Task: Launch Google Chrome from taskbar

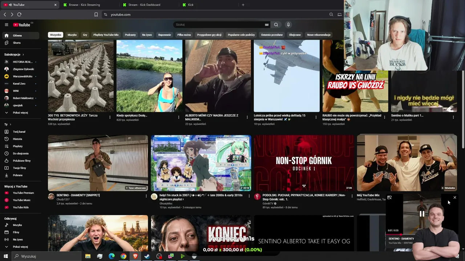Action: click(x=124, y=256)
